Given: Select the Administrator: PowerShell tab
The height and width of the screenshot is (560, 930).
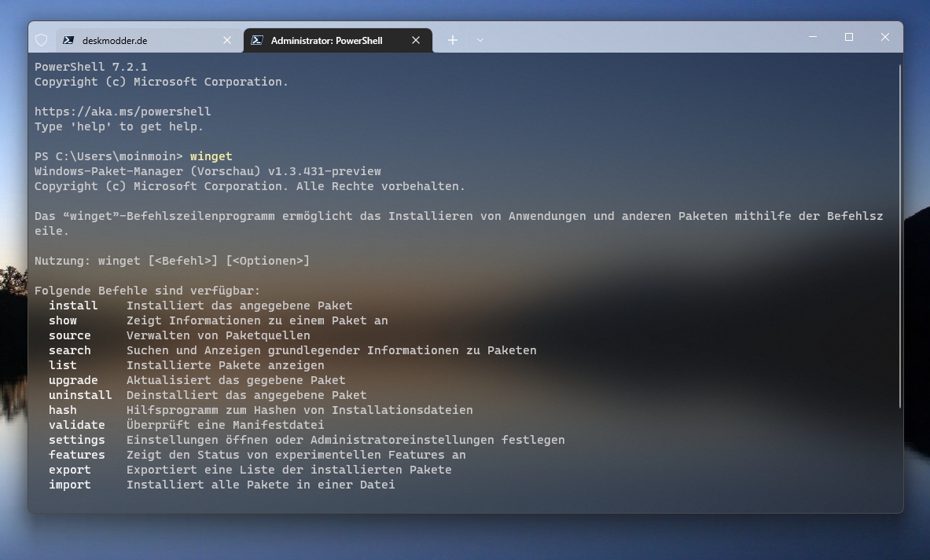Looking at the screenshot, I should (337, 40).
